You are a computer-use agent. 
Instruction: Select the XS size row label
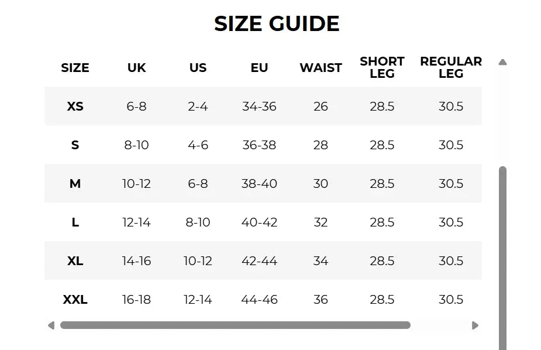pos(75,107)
